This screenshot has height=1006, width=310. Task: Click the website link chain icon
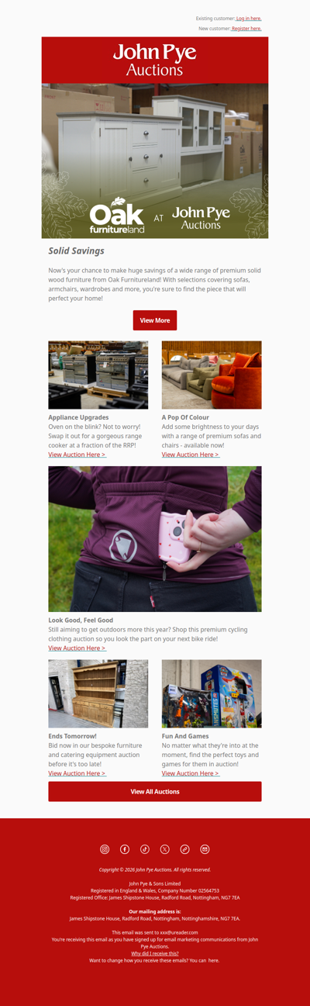tap(185, 849)
